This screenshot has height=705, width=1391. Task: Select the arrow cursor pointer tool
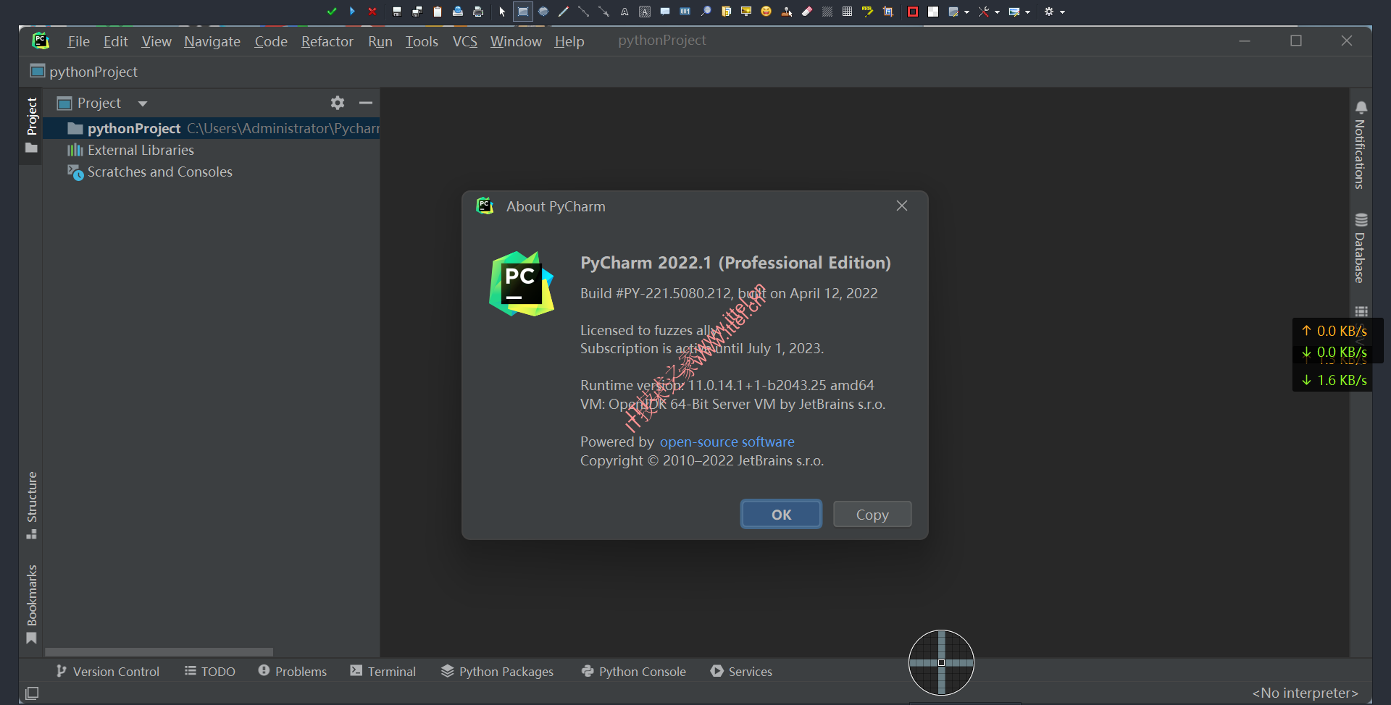point(502,12)
